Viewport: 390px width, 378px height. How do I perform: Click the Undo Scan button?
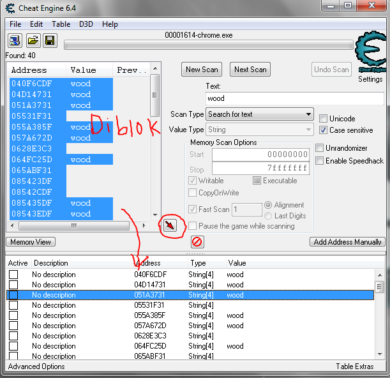(331, 70)
